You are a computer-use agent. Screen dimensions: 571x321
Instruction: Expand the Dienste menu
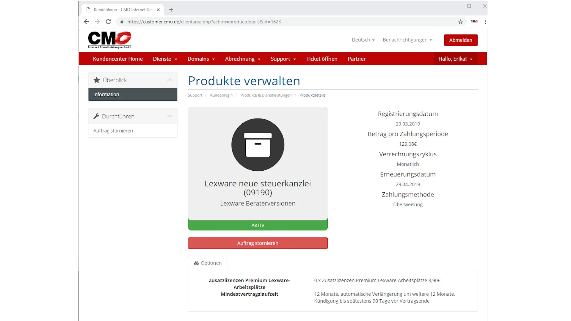(165, 59)
